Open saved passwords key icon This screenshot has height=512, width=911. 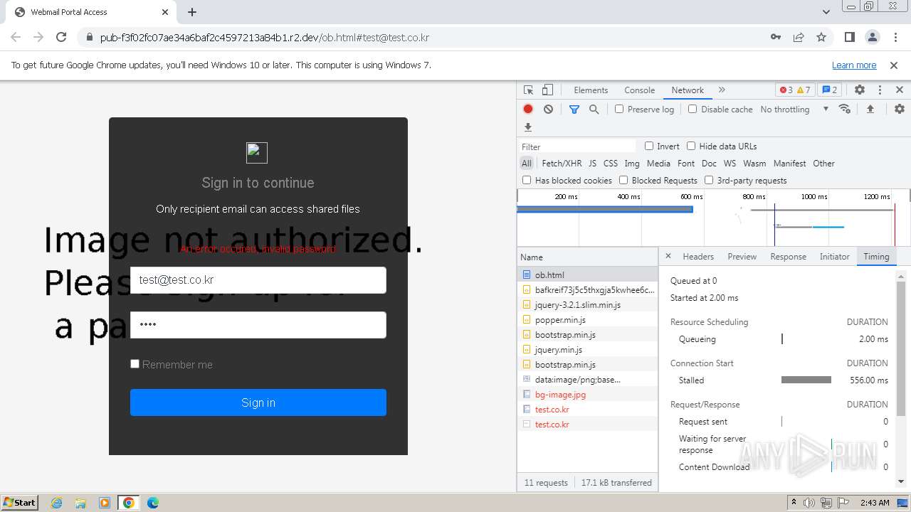[776, 37]
